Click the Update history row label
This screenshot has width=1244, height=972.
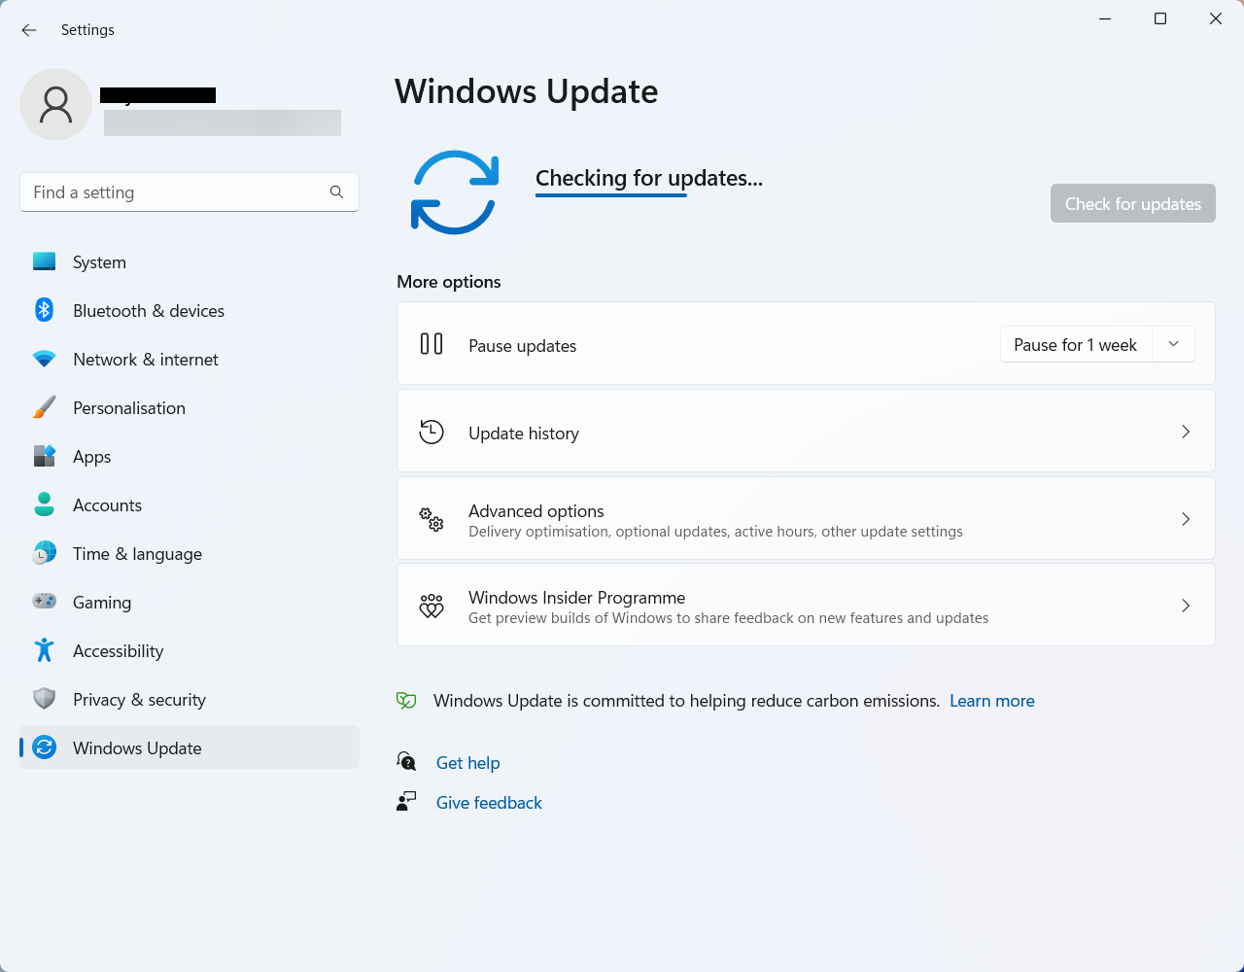point(524,434)
